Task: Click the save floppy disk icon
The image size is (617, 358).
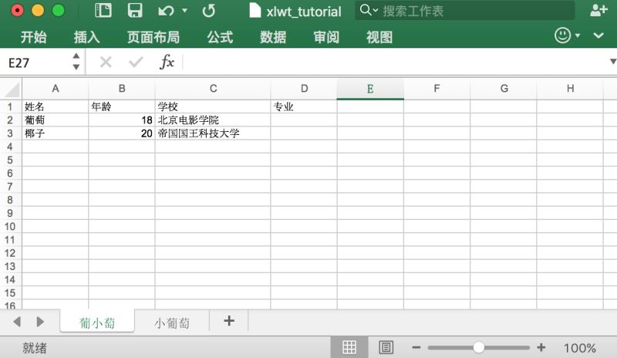Action: tap(135, 11)
